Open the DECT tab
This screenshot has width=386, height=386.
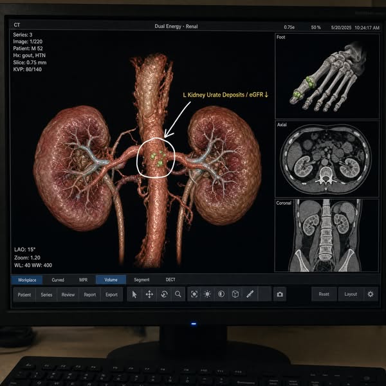click(x=170, y=280)
